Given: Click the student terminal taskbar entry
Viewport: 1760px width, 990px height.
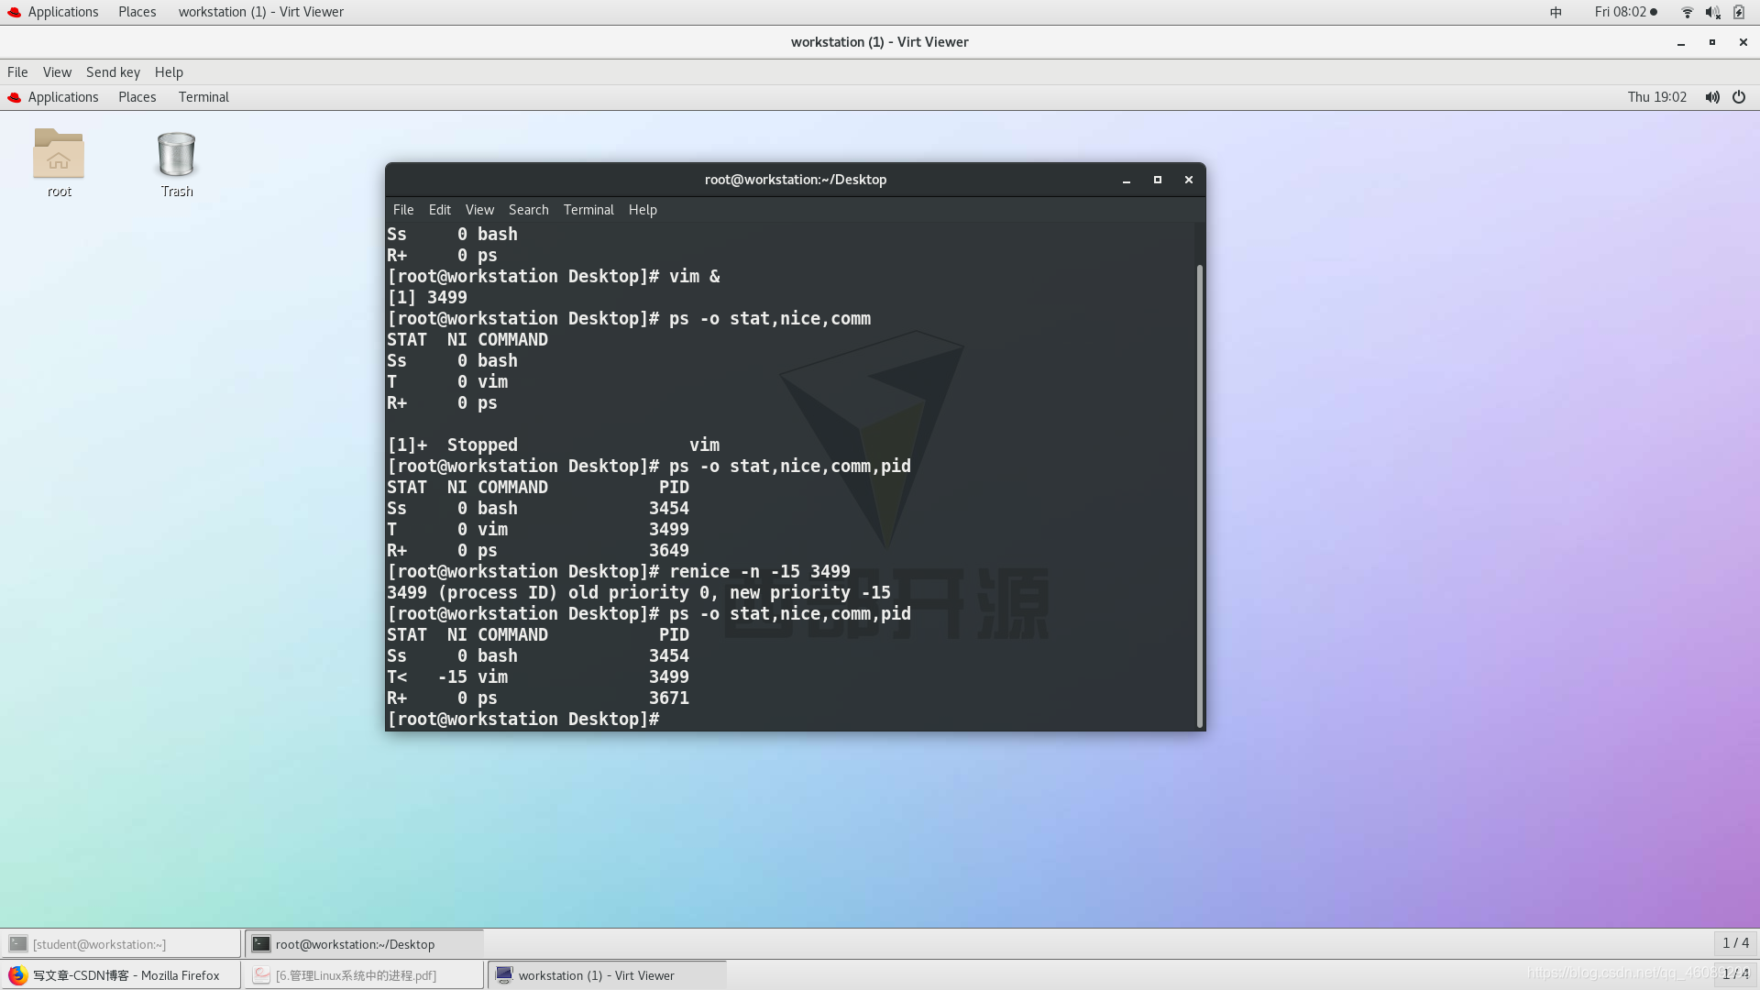Looking at the screenshot, I should pos(121,943).
